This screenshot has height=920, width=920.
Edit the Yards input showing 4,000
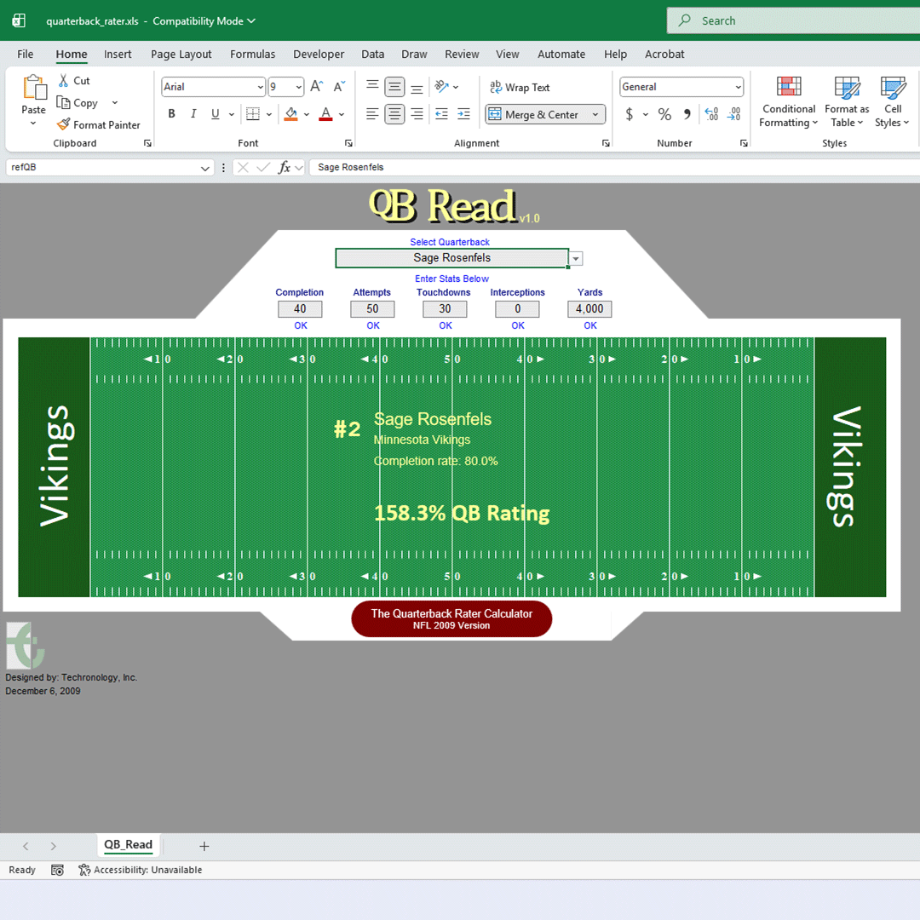[589, 308]
